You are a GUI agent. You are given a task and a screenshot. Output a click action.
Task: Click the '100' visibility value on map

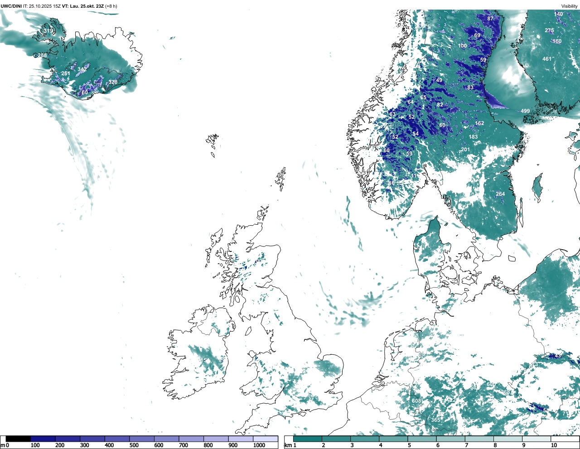point(462,46)
